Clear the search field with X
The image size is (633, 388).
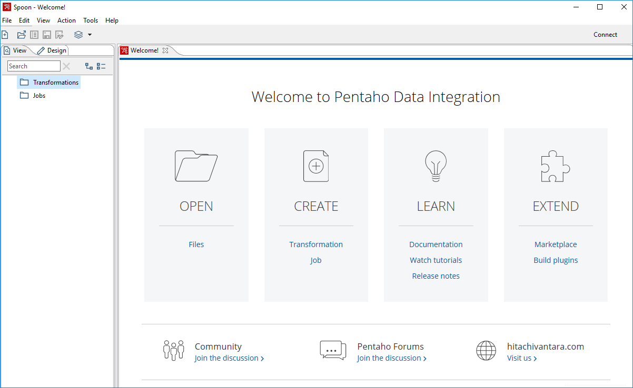tap(66, 66)
